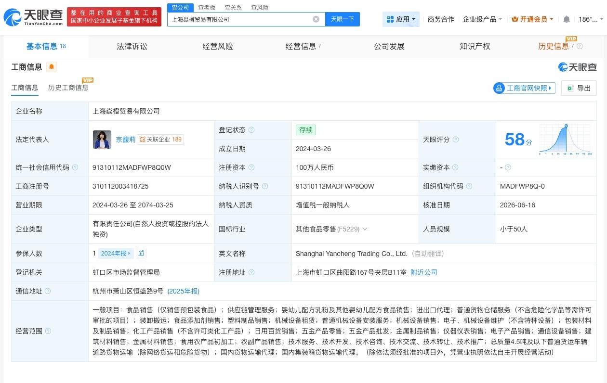Select registration number 310112003418725
Image resolution: width=607 pixels, height=383 pixels.
[120, 186]
